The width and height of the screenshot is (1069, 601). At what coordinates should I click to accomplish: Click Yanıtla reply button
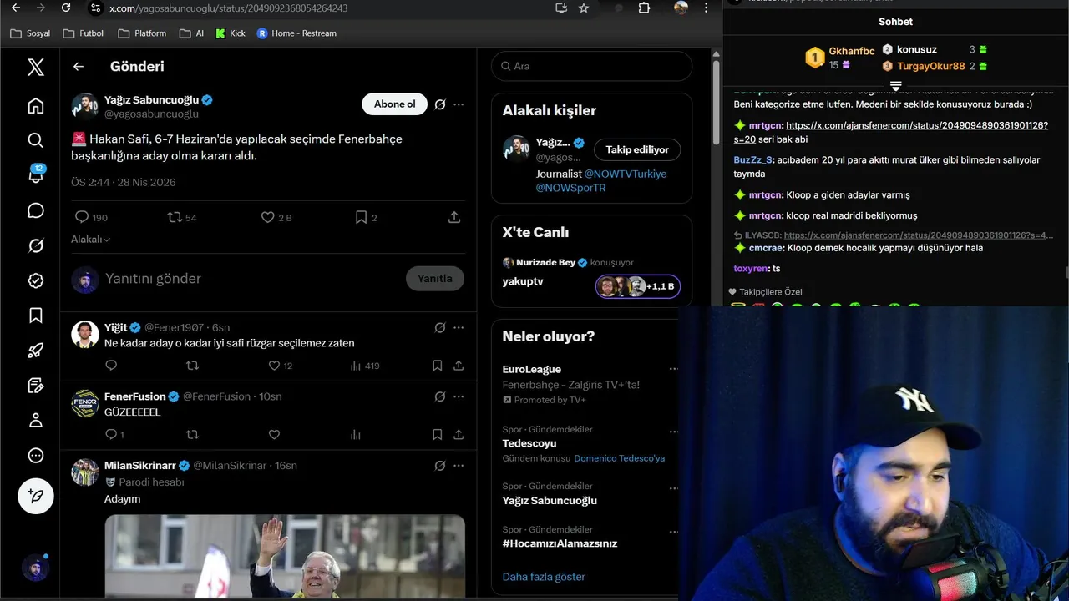click(x=434, y=279)
